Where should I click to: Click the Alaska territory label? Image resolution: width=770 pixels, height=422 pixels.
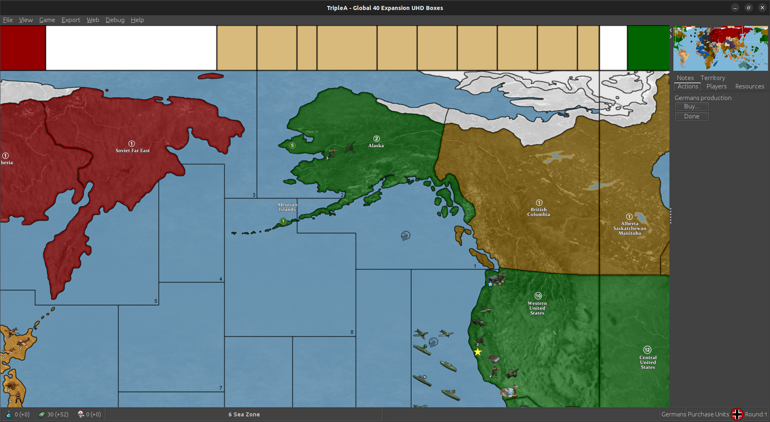(x=376, y=146)
